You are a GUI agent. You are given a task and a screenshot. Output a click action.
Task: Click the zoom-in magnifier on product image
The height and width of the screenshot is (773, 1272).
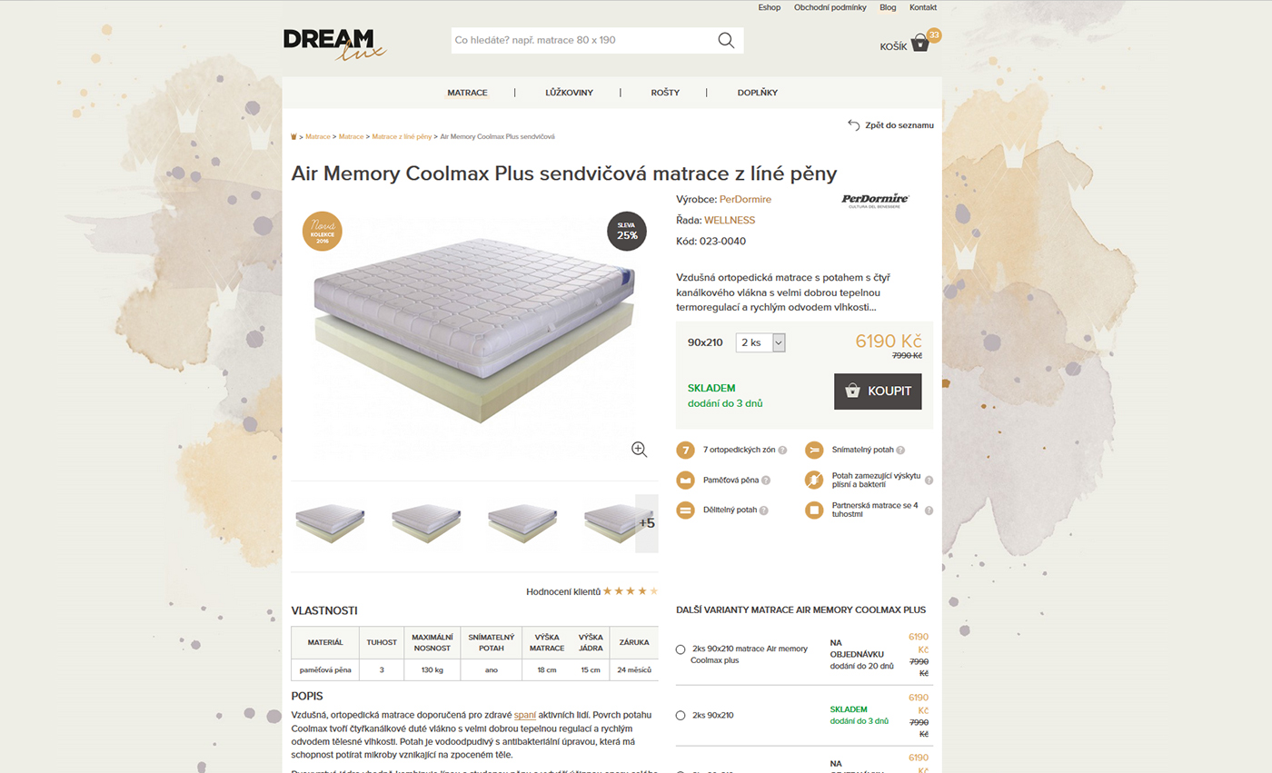coord(639,449)
